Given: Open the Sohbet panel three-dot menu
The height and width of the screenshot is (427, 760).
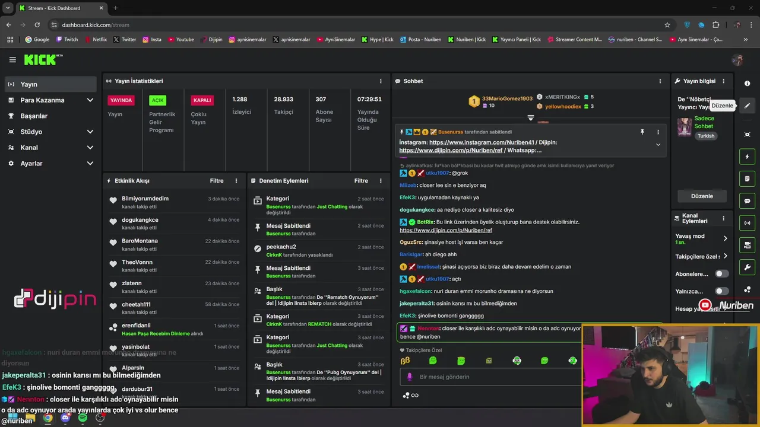Looking at the screenshot, I should (x=660, y=81).
